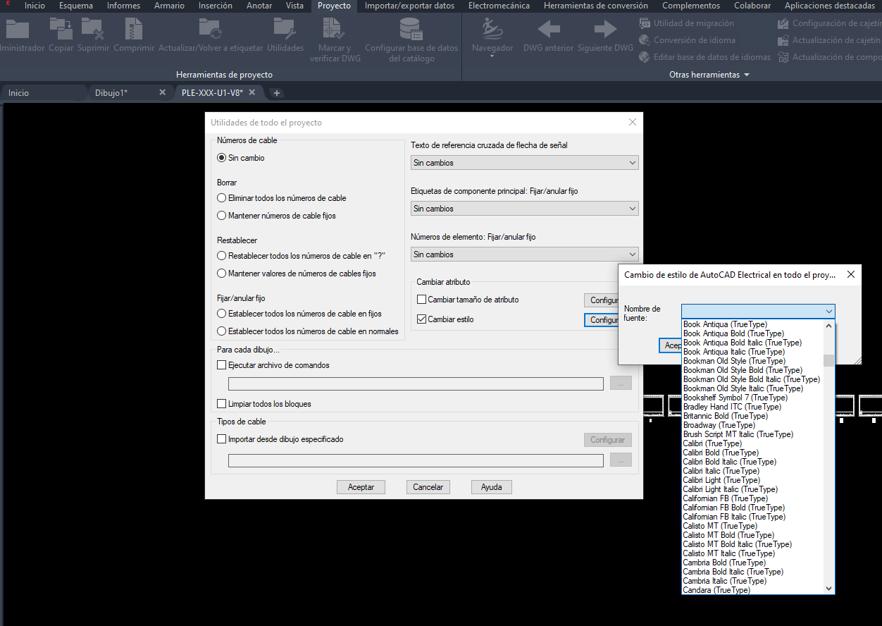
Task: Go to DWG anterior arrow
Action: click(x=549, y=29)
